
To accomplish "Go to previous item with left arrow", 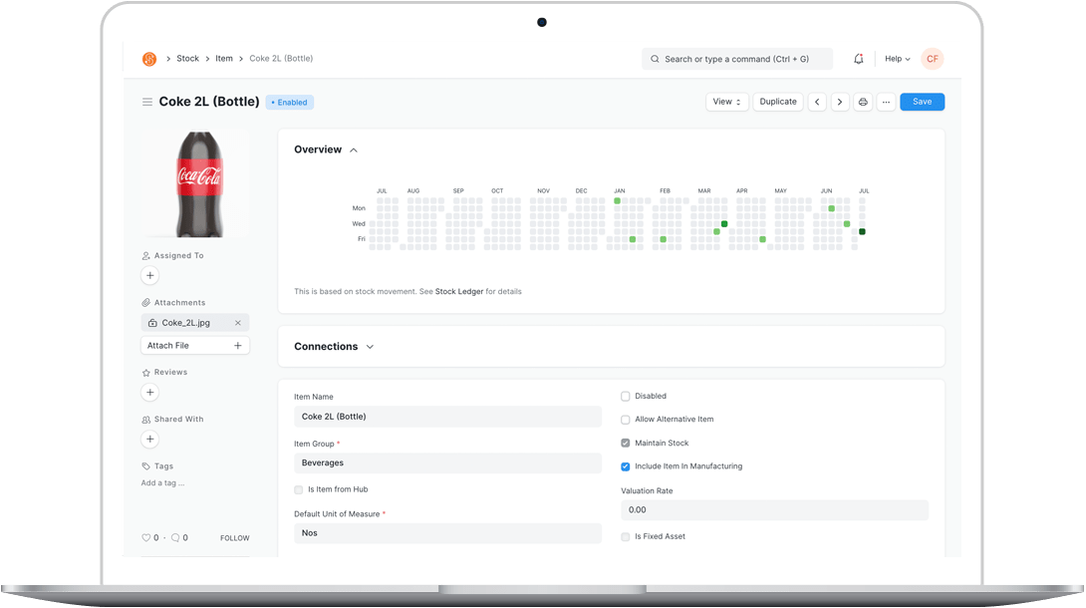I will click(x=817, y=102).
